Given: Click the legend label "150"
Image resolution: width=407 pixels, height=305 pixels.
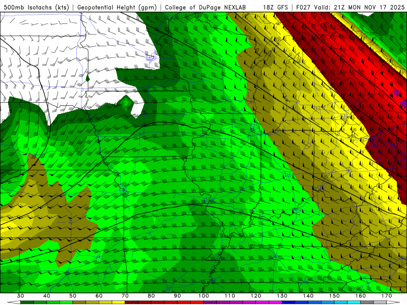Looking at the screenshot, I should (334, 296).
